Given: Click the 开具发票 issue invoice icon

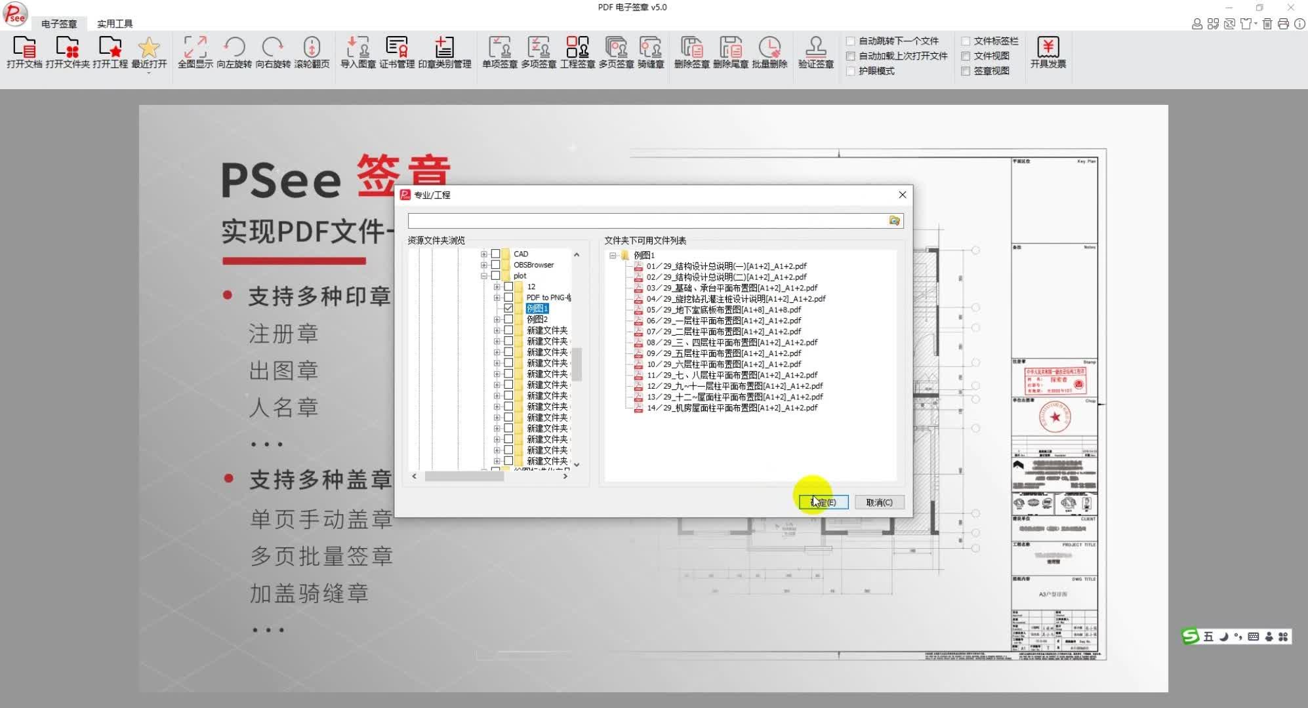Looking at the screenshot, I should pyautogui.click(x=1048, y=47).
